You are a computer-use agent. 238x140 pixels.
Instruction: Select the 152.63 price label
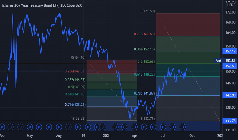point(230,66)
